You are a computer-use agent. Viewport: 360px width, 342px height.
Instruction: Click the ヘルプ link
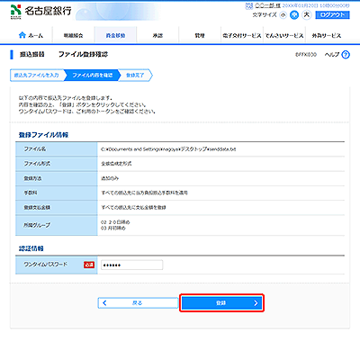click(x=332, y=55)
